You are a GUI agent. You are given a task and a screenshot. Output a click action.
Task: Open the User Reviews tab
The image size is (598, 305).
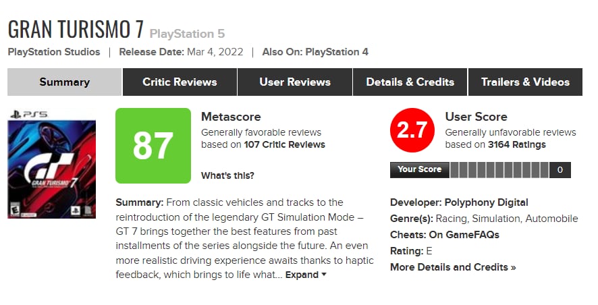point(295,82)
